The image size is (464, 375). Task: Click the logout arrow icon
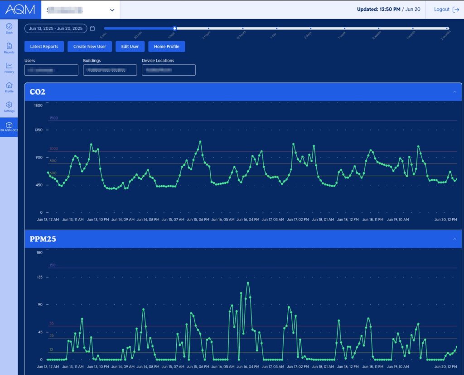tap(456, 10)
